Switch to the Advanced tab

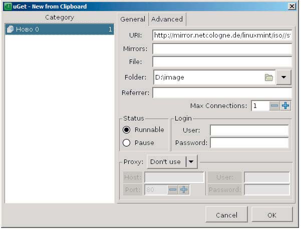[167, 19]
